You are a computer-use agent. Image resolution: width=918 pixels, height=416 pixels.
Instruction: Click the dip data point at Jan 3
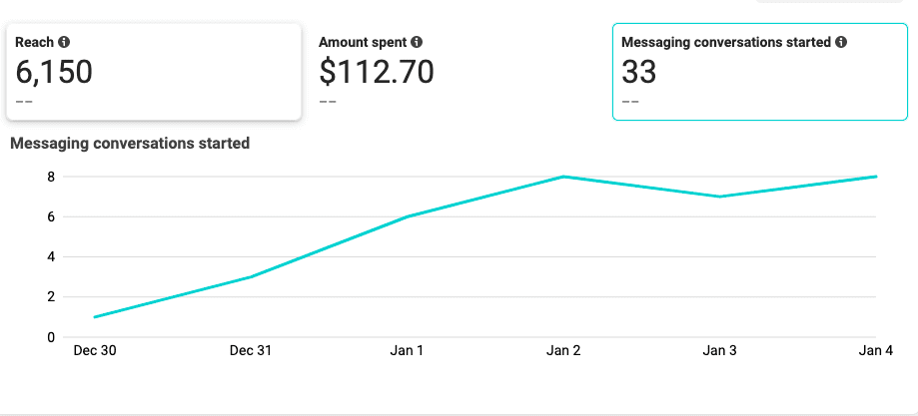(719, 197)
